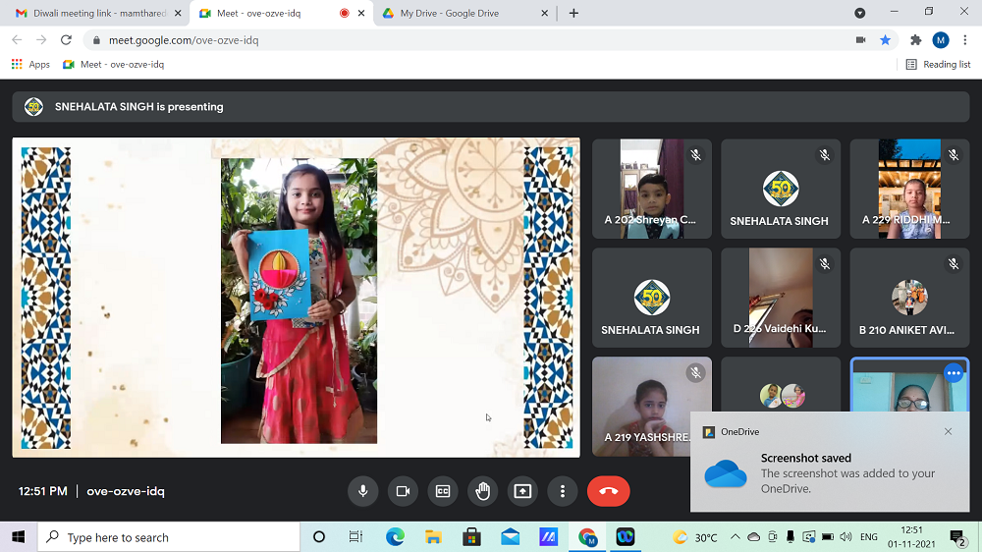Open the Reading list

[938, 64]
